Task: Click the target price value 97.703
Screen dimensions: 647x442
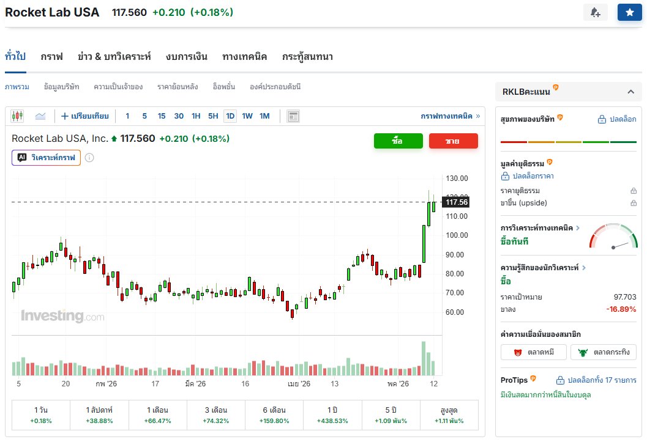Action: [x=625, y=297]
